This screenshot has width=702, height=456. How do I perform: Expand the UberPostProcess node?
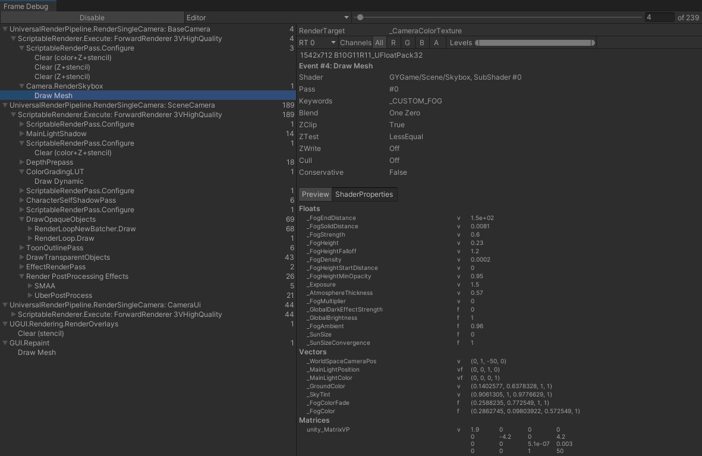coord(30,295)
